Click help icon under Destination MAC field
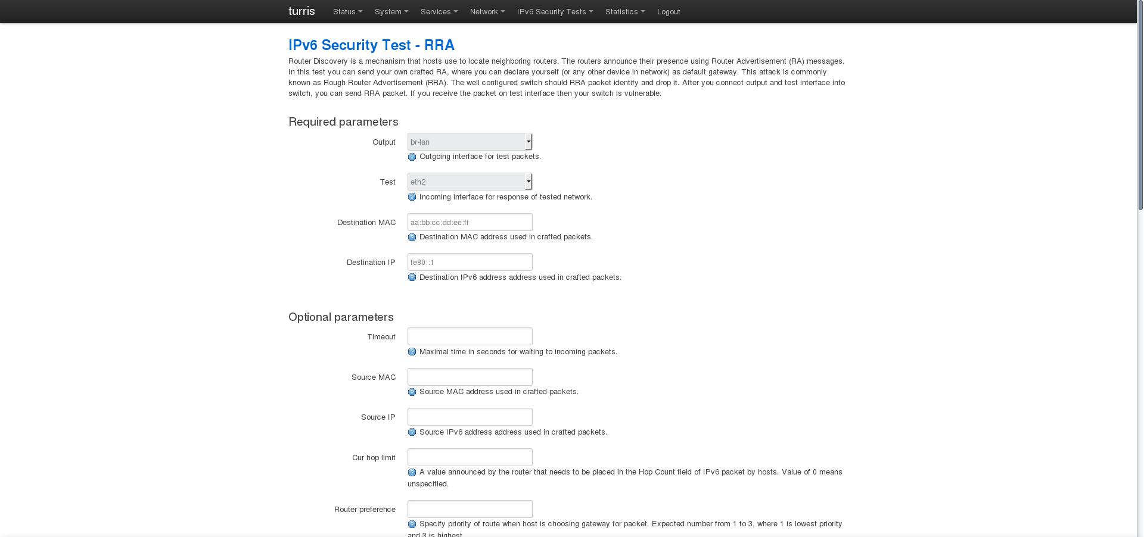 412,238
